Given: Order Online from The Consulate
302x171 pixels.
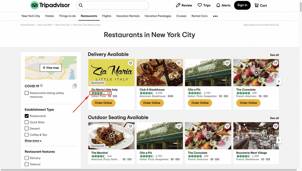Looking at the screenshot, I should 248,103.
